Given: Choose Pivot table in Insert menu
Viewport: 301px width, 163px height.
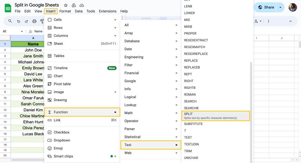Looking at the screenshot, I should pyautogui.click(x=62, y=84).
